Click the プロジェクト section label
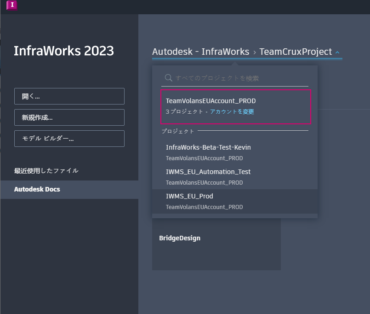 [x=178, y=131]
